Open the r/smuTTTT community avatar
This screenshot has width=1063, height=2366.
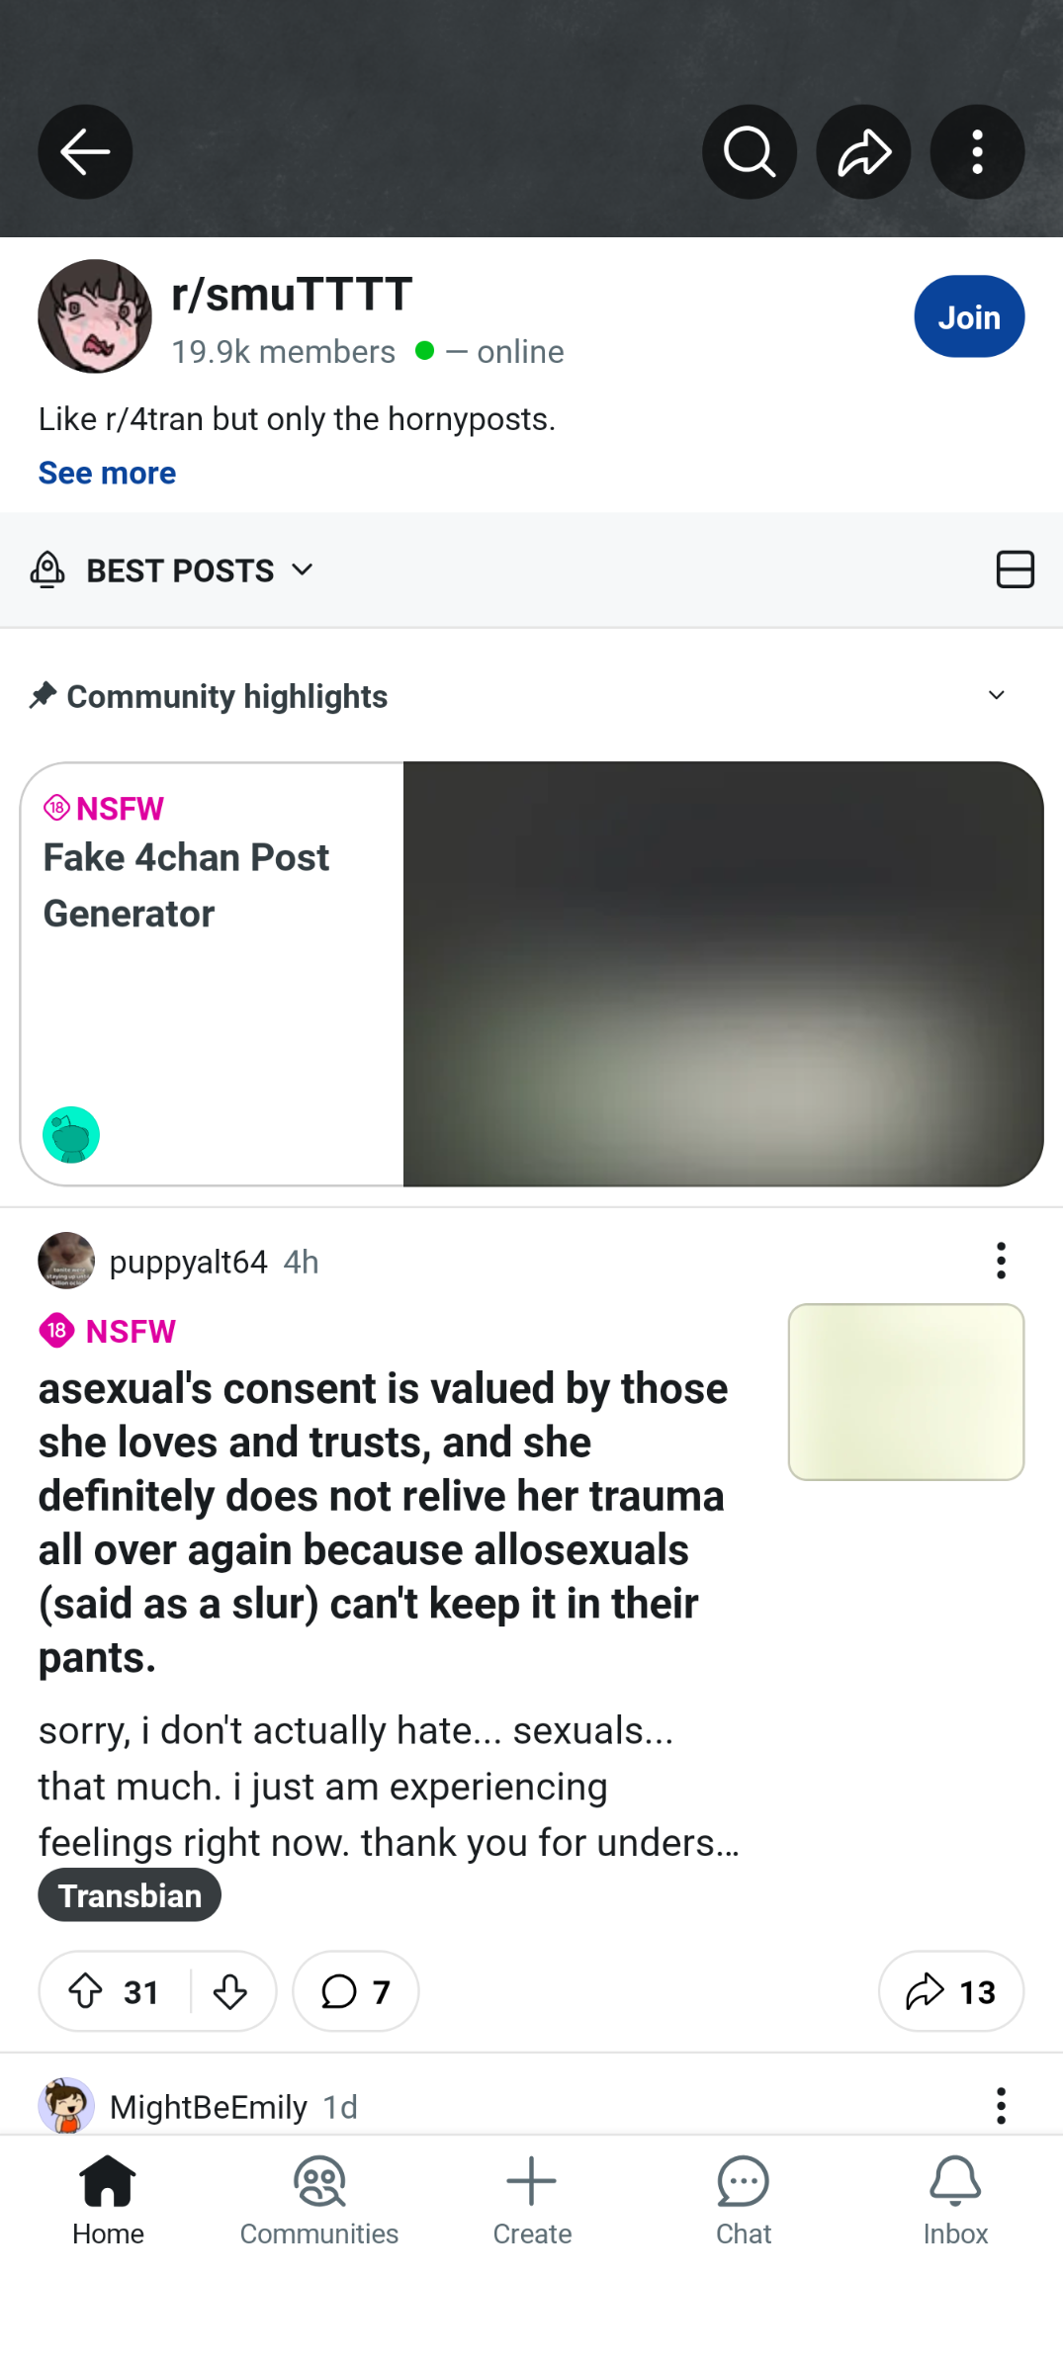(95, 316)
